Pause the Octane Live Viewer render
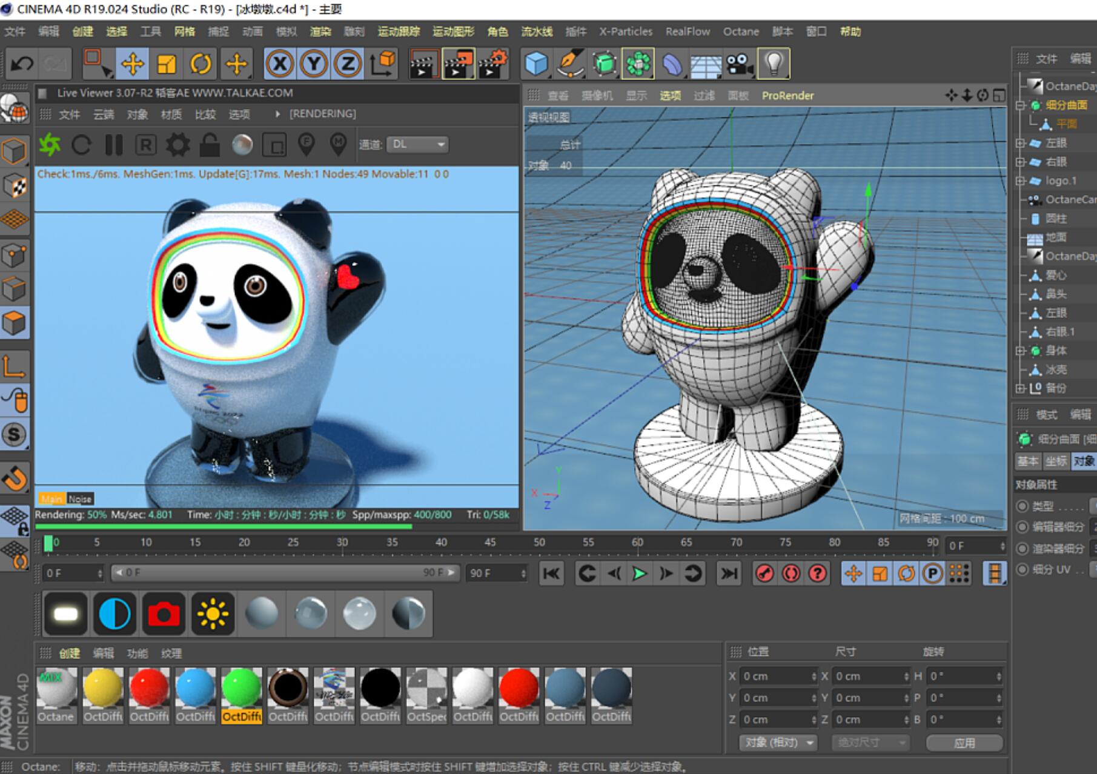 tap(113, 145)
